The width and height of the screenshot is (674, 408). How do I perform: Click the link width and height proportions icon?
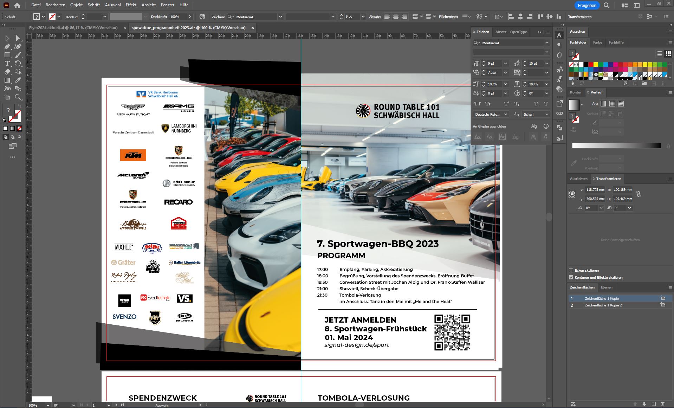pyautogui.click(x=639, y=194)
